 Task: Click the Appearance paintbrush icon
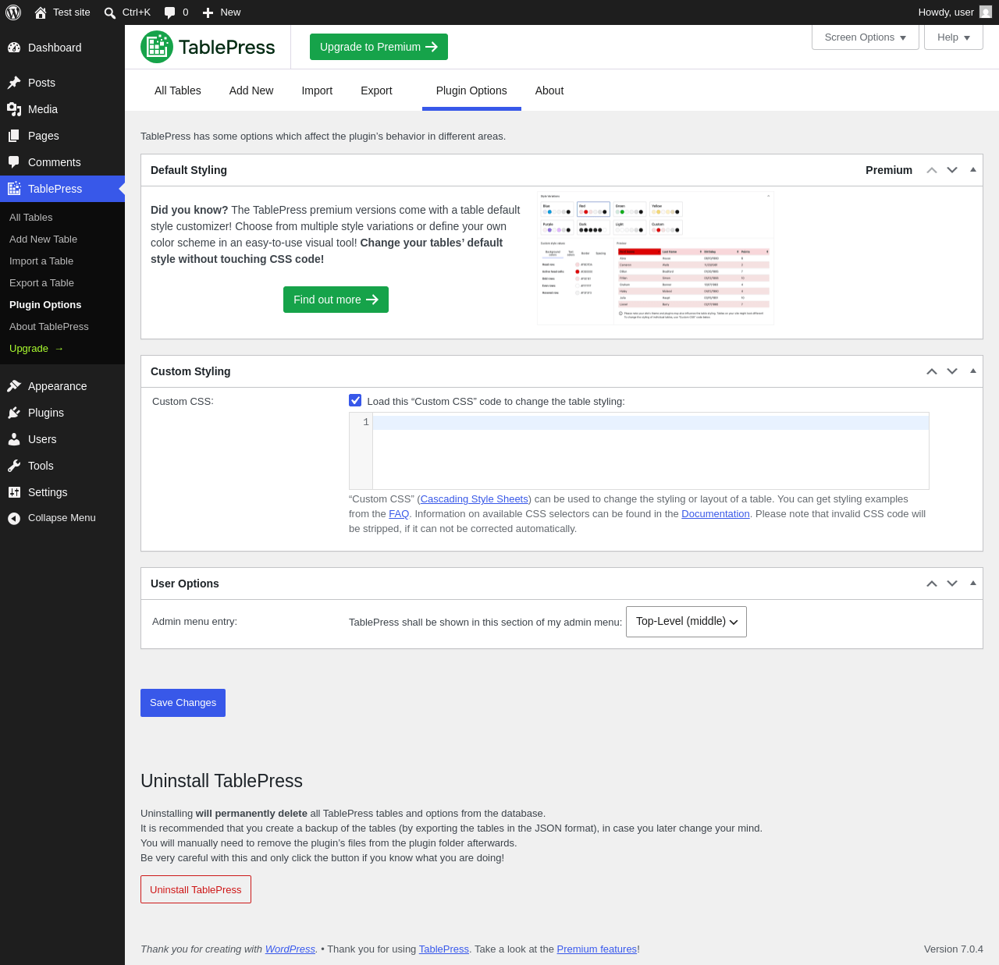click(14, 386)
